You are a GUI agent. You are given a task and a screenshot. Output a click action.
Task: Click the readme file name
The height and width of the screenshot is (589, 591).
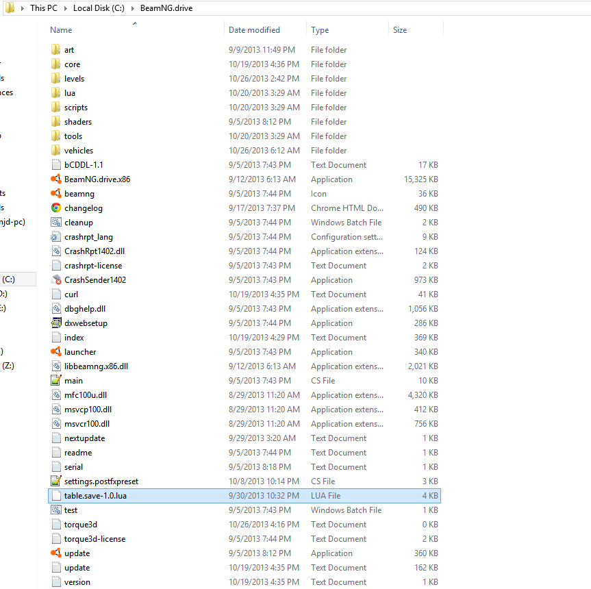point(78,453)
